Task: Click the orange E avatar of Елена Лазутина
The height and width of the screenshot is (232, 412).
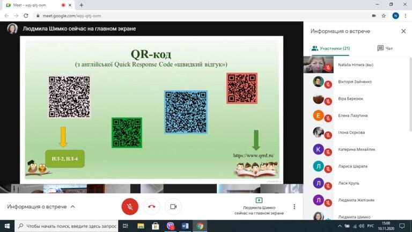Action: [318, 115]
